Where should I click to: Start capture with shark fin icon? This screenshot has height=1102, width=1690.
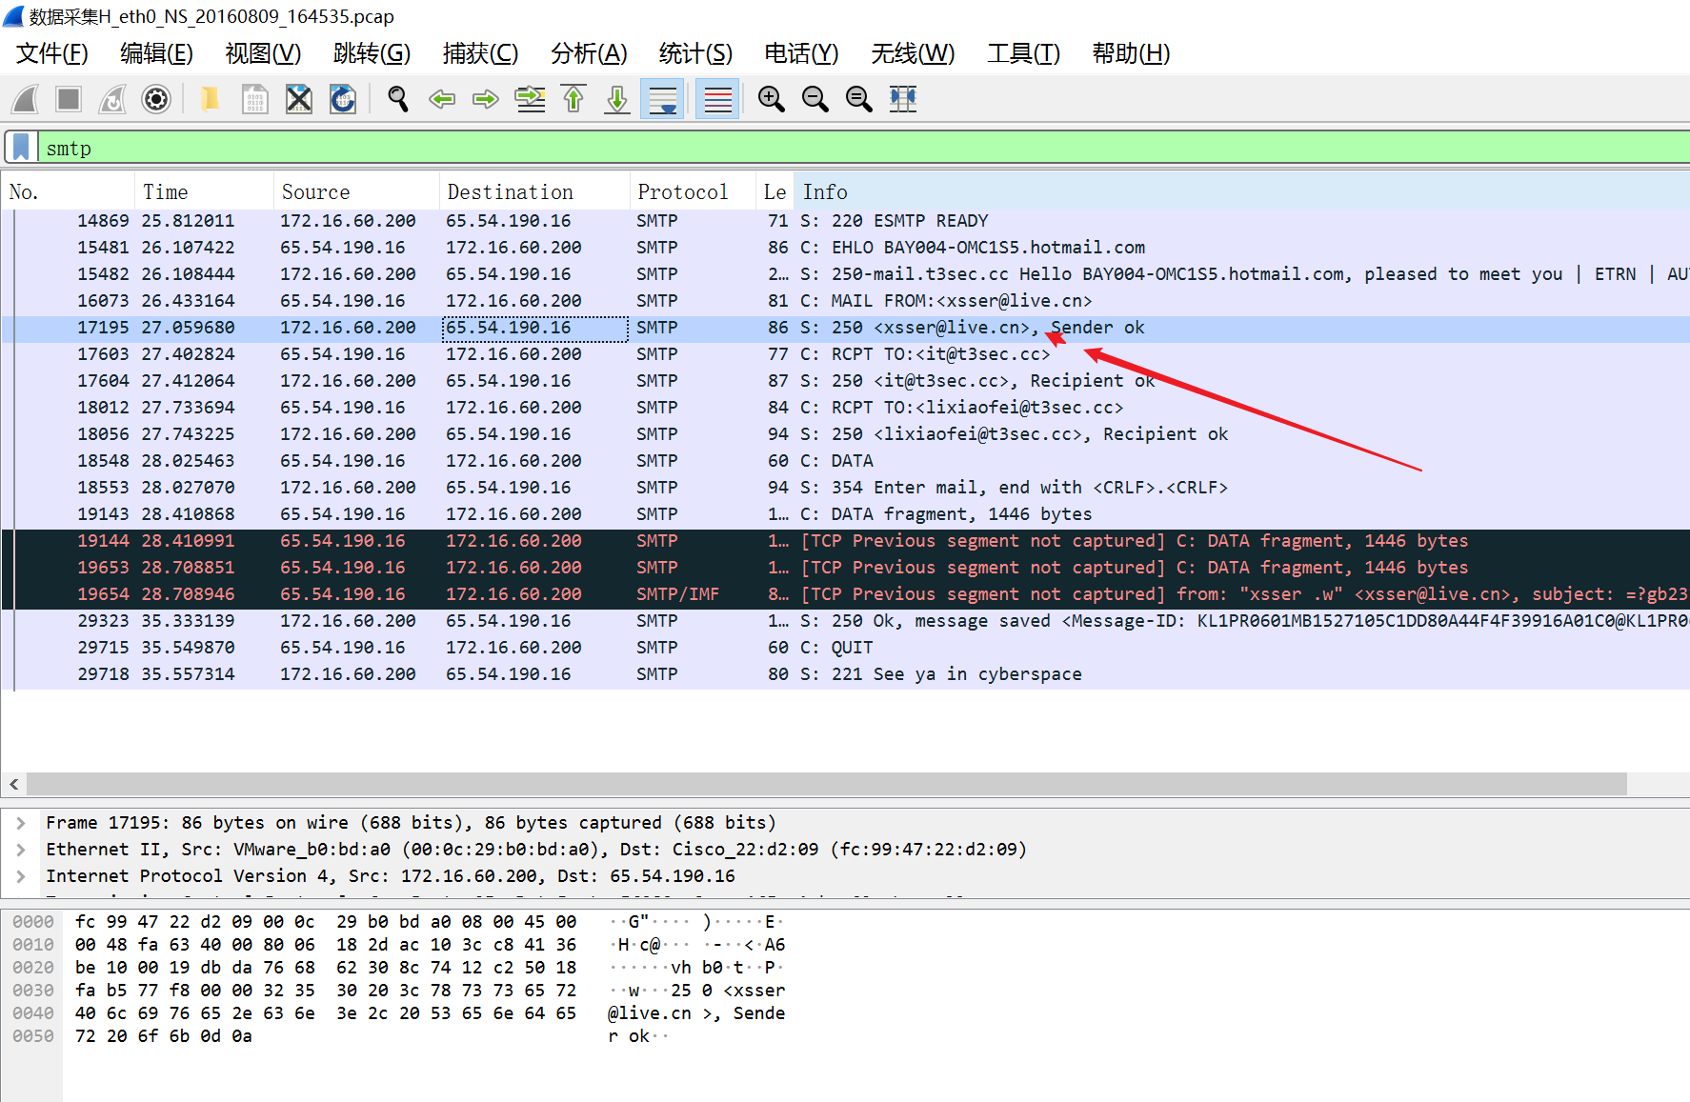26,99
